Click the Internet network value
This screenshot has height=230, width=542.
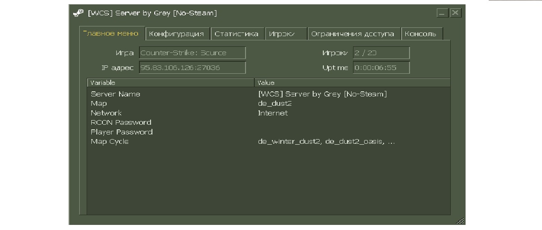point(273,113)
